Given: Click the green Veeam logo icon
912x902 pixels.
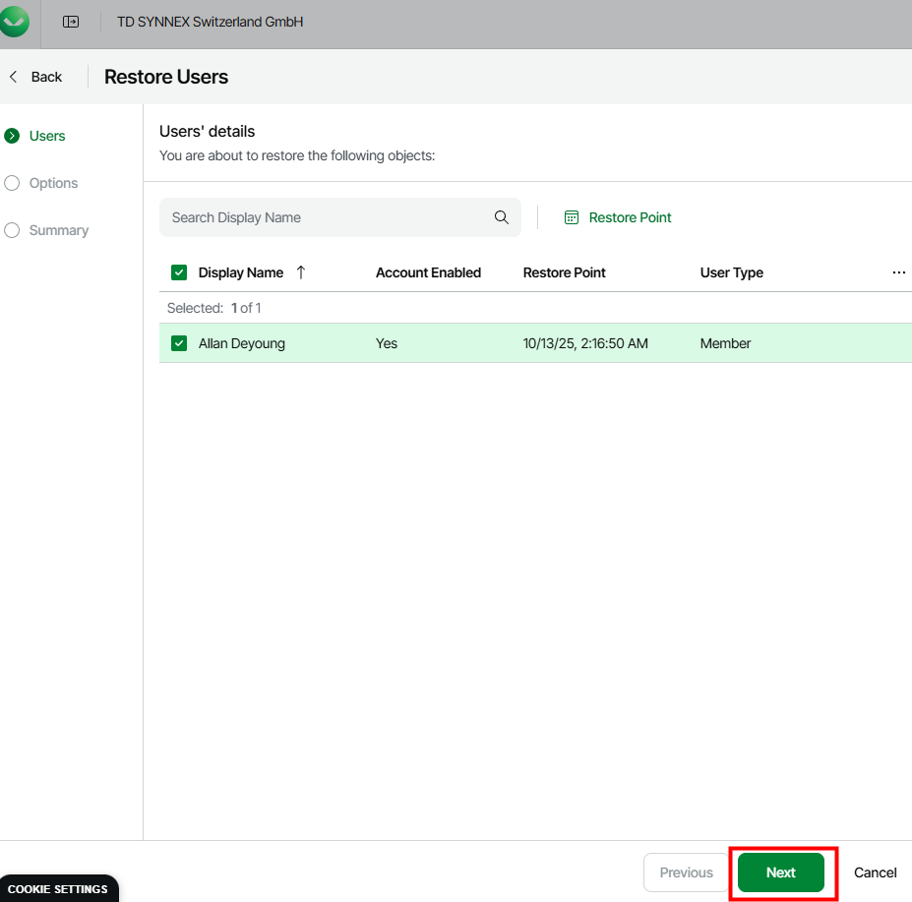Looking at the screenshot, I should [15, 22].
